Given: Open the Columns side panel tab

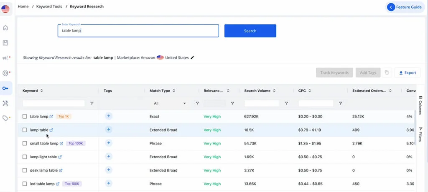Looking at the screenshot, I should (420, 105).
